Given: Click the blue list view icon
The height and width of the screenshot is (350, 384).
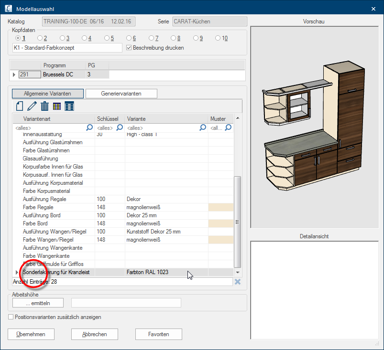Looking at the screenshot, I should click(x=69, y=106).
